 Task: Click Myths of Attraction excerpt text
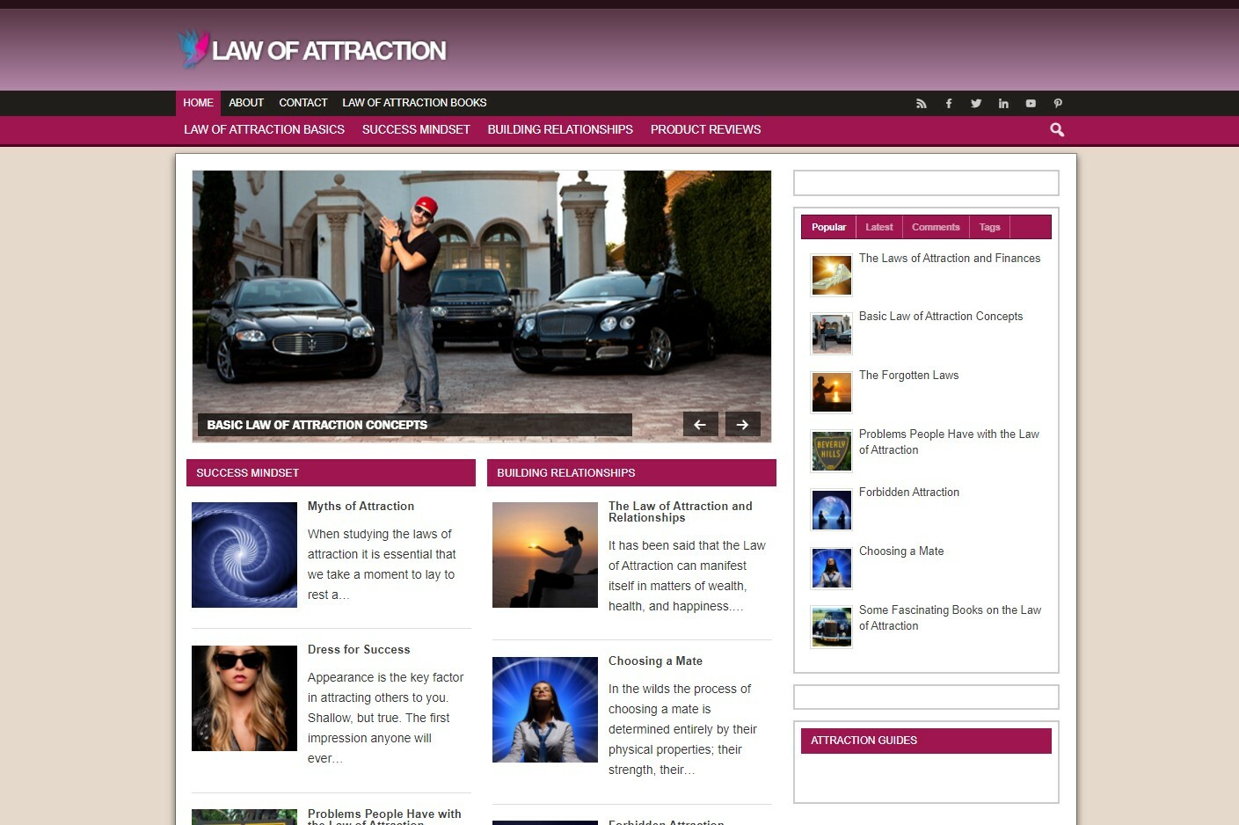(x=382, y=565)
